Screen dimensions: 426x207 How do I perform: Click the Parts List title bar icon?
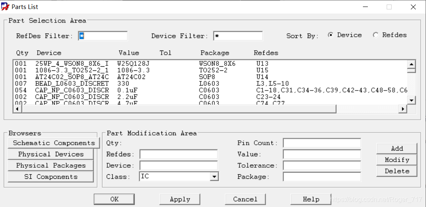point(6,7)
